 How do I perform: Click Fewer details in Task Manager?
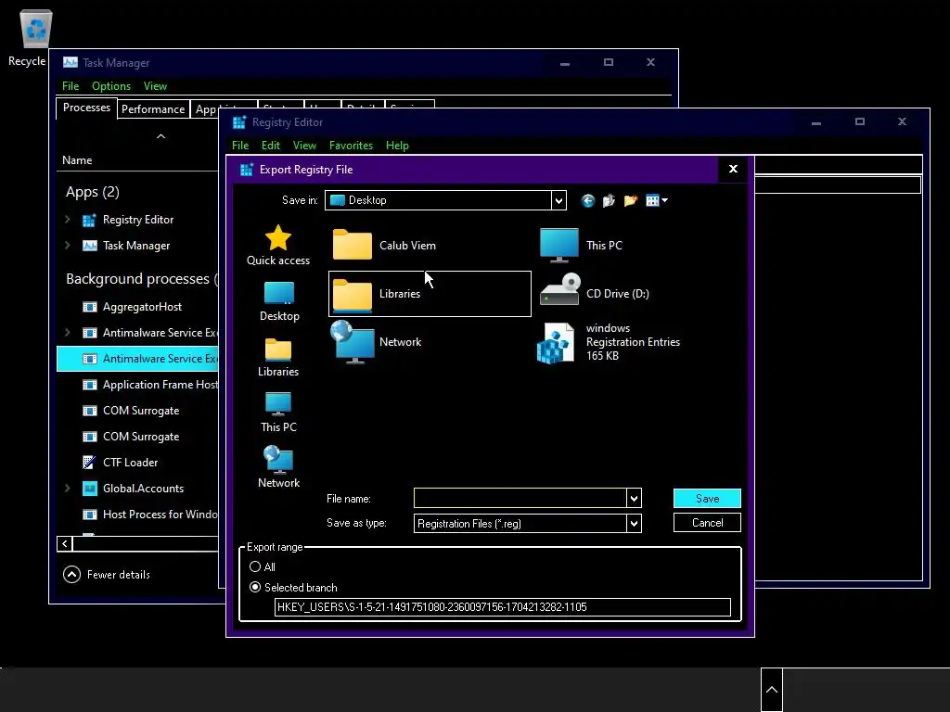tap(107, 575)
